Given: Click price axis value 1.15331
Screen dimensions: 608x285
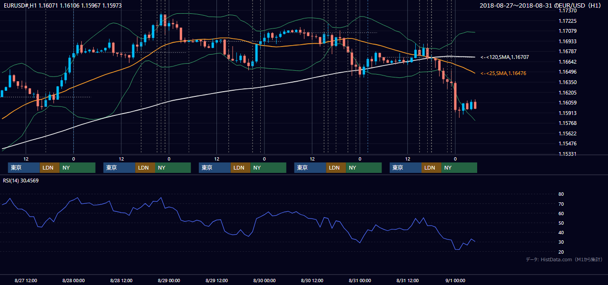Looking at the screenshot, I should click(x=568, y=154).
